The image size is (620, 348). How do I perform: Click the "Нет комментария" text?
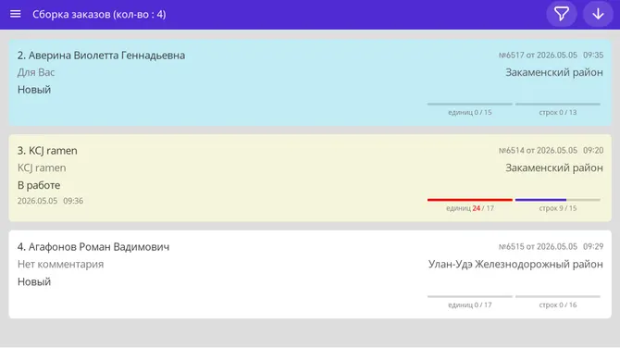click(x=60, y=264)
